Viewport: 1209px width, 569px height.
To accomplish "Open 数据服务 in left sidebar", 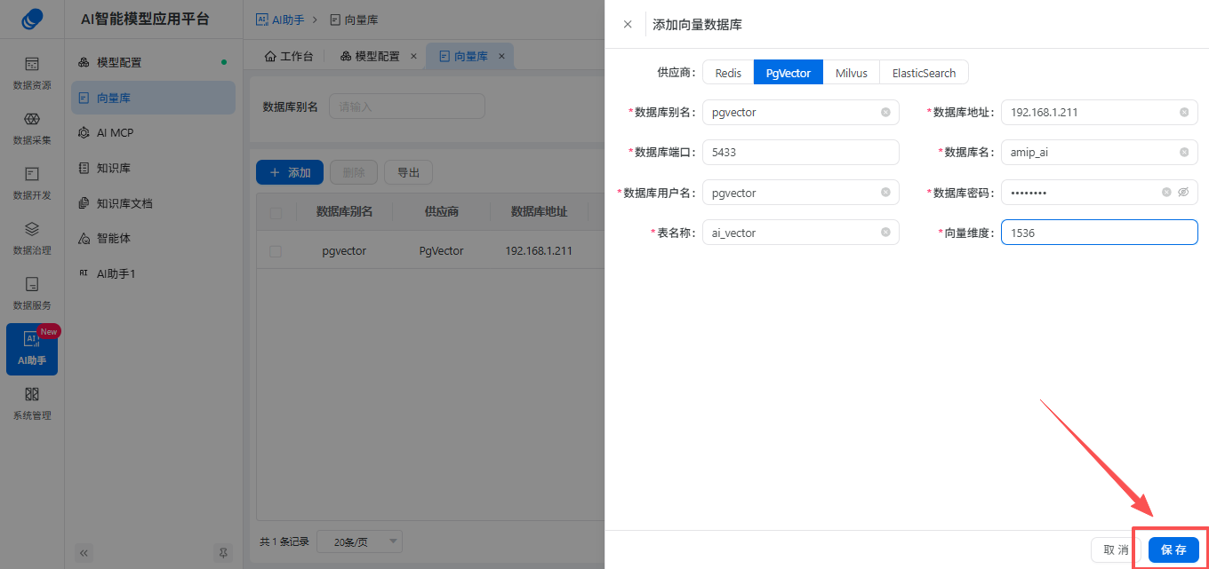I will pos(32,293).
